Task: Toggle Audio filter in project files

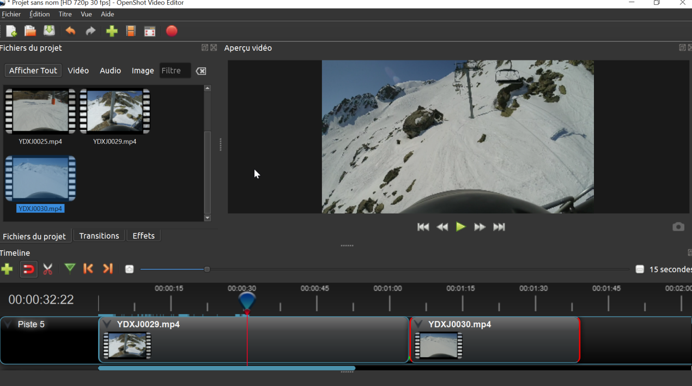Action: [110, 70]
